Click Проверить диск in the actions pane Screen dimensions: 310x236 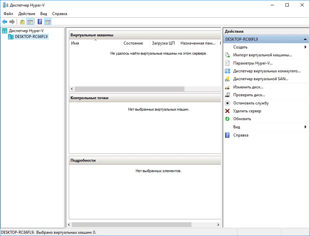tap(249, 95)
